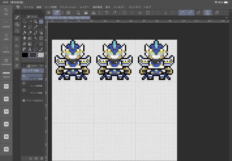This screenshot has width=232, height=161.
Task: Toggle Snap to Special Ruler
Action: pos(190,13)
